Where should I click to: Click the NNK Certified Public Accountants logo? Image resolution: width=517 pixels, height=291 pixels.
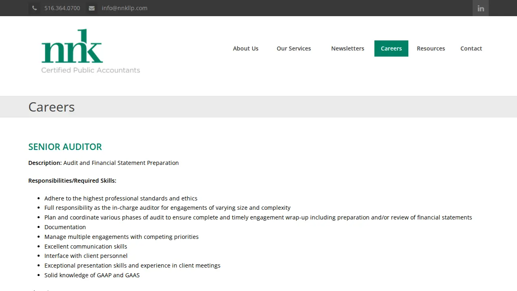click(x=90, y=51)
